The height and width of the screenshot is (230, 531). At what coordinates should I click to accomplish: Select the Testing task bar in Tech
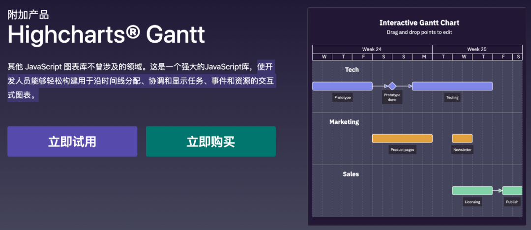pyautogui.click(x=452, y=86)
